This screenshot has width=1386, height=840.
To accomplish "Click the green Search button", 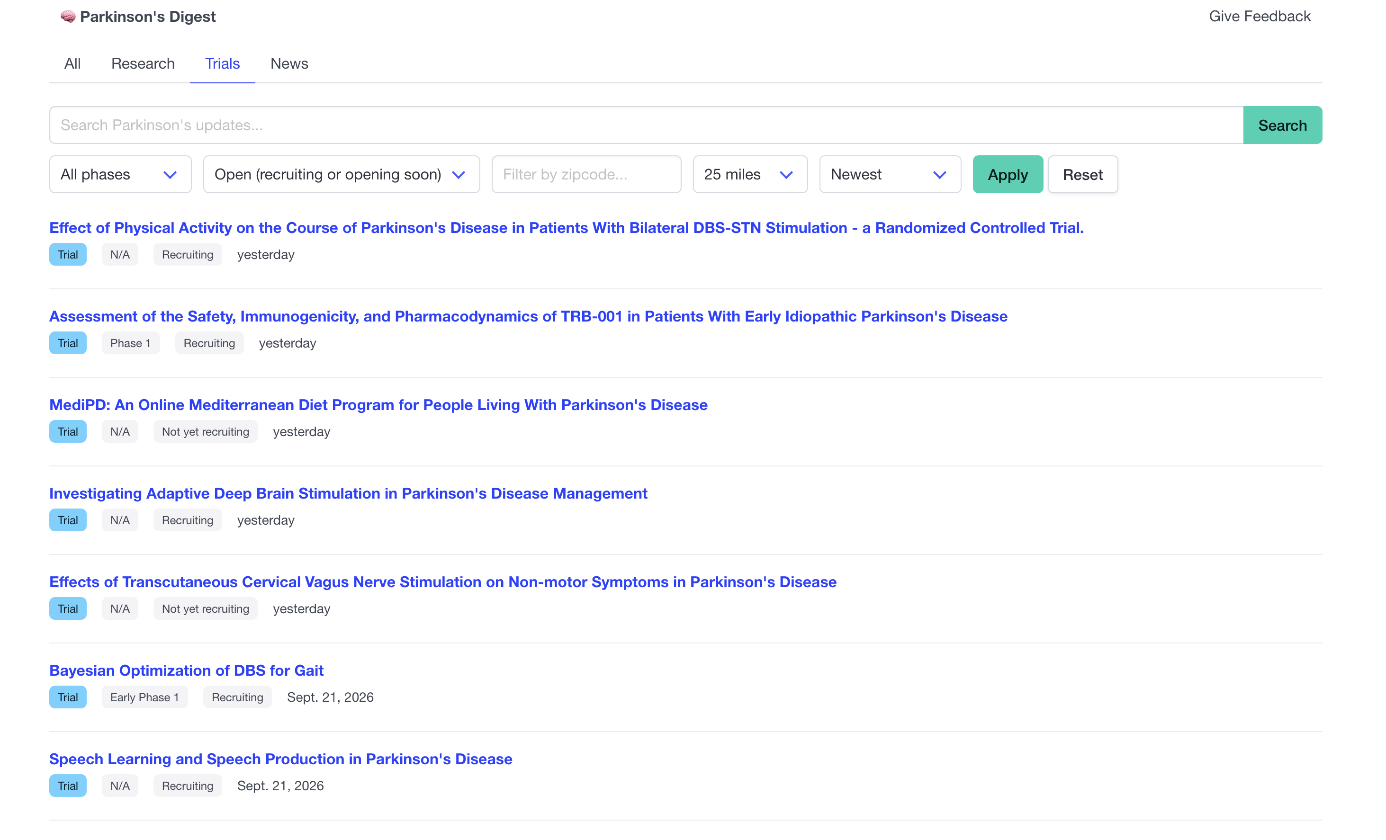I will pos(1283,125).
